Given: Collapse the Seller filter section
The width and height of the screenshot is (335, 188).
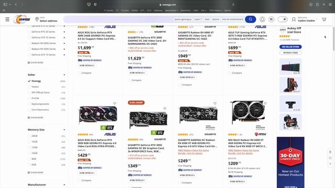Looking at the screenshot, I should tap(64, 75).
